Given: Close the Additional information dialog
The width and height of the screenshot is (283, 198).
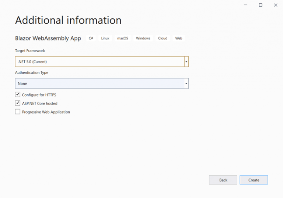Looking at the screenshot, I should coord(275,5).
